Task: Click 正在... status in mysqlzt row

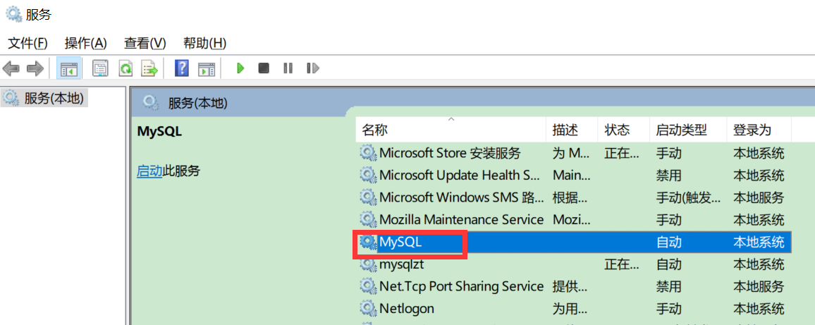Action: (x=622, y=264)
